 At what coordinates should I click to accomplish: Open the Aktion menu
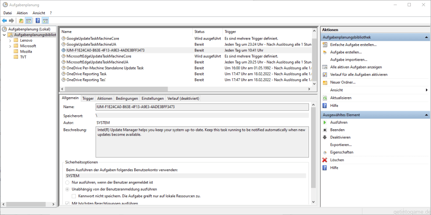click(x=22, y=13)
